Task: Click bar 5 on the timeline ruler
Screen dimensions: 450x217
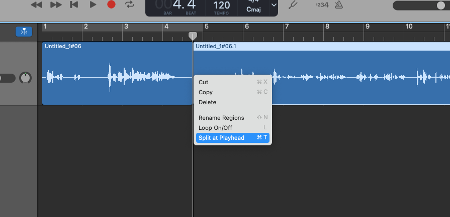Action: coord(206,27)
